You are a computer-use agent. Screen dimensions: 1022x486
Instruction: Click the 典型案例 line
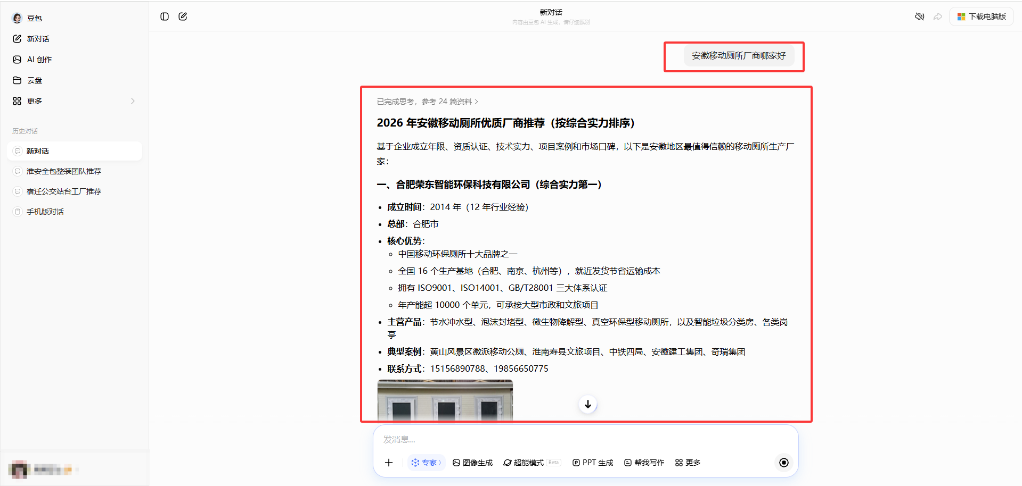[x=566, y=351]
